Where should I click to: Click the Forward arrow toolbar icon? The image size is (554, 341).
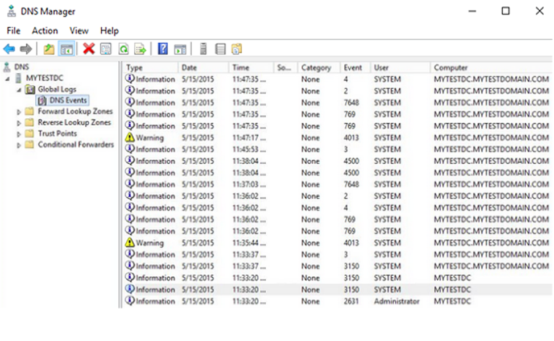[26, 49]
